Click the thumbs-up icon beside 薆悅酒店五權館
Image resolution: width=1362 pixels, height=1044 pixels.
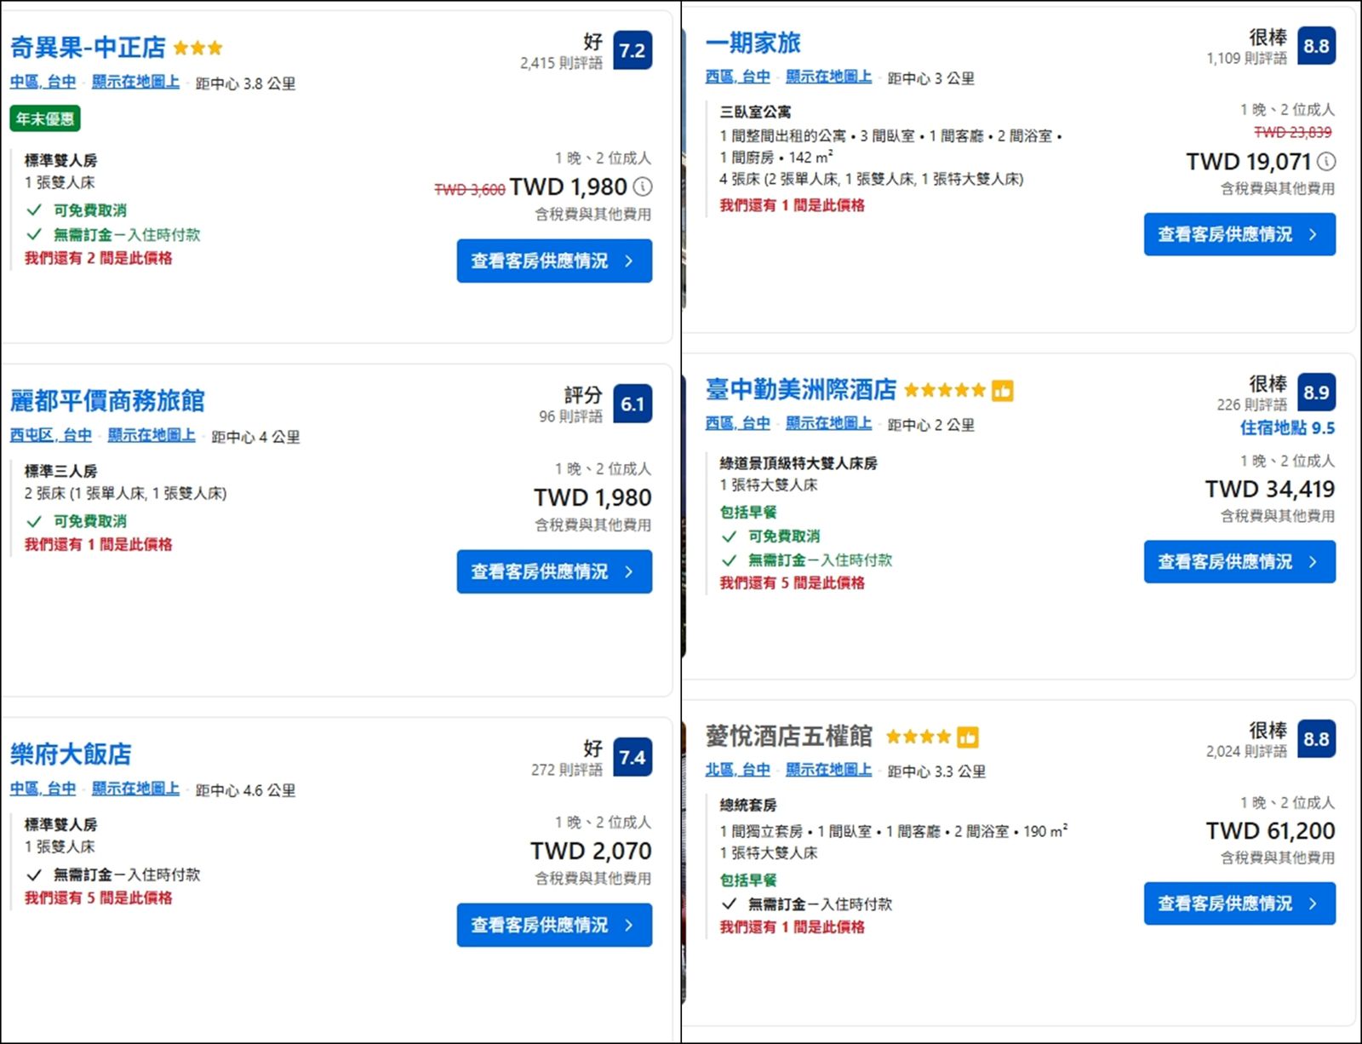pyautogui.click(x=967, y=737)
